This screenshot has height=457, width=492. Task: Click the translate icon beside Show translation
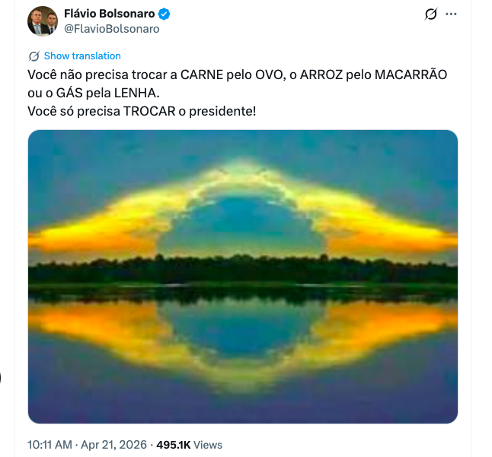(x=34, y=56)
